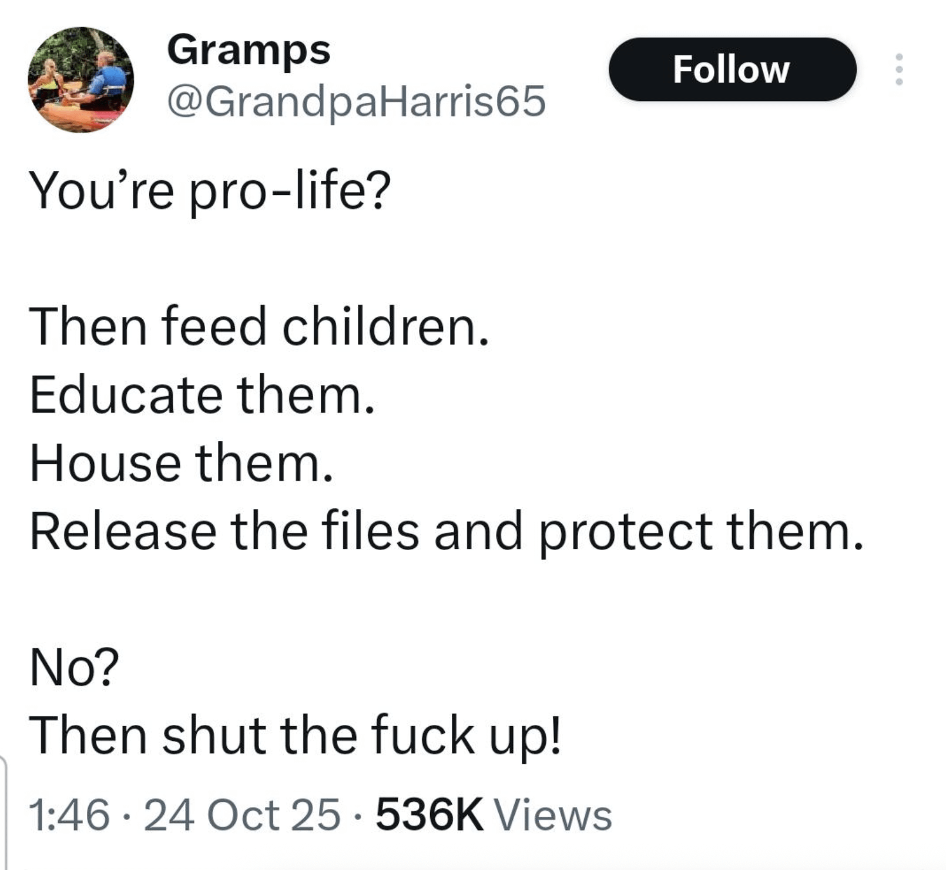
Task: Open the 1:46 tweet timestamp
Action: tap(69, 815)
